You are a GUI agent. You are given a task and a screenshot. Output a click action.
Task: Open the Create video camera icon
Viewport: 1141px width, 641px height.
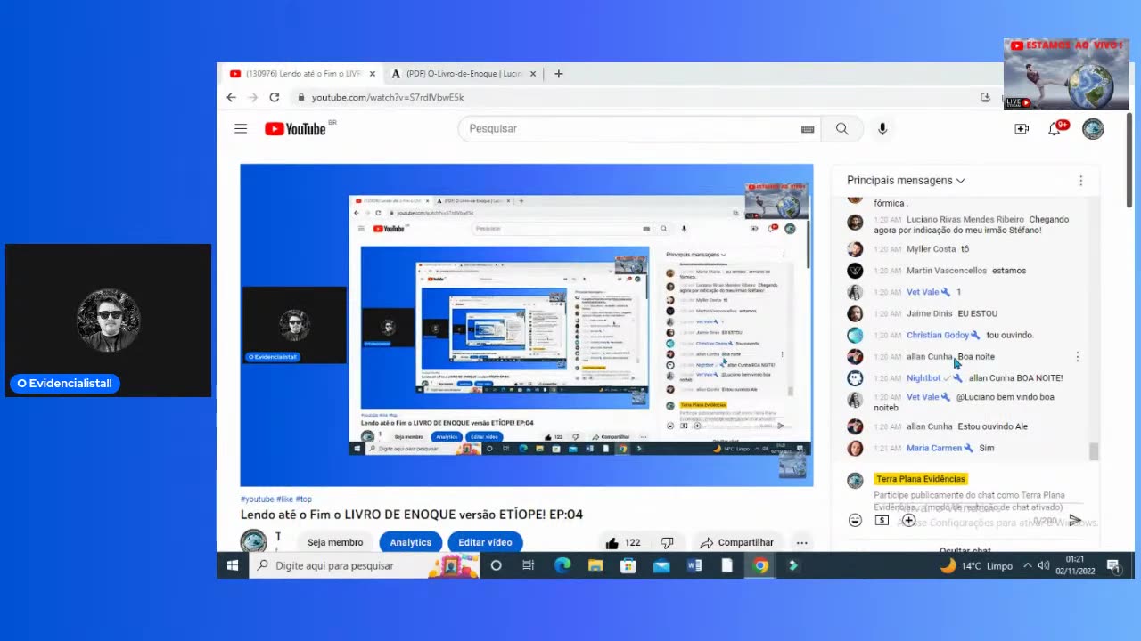pos(1022,129)
